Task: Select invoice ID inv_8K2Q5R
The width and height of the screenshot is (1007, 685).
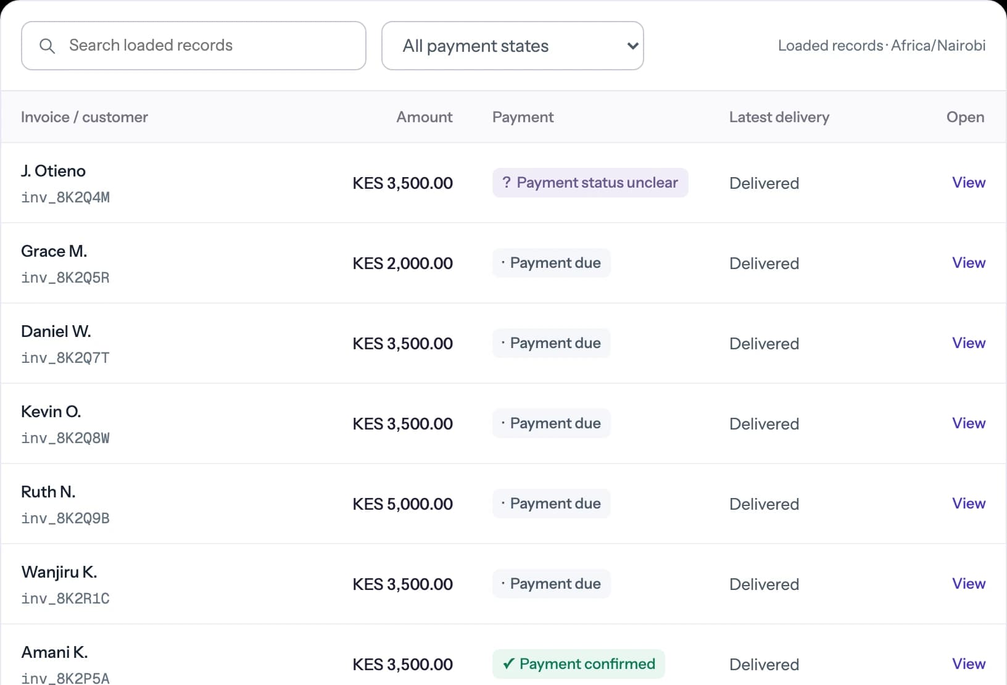Action: pos(65,278)
